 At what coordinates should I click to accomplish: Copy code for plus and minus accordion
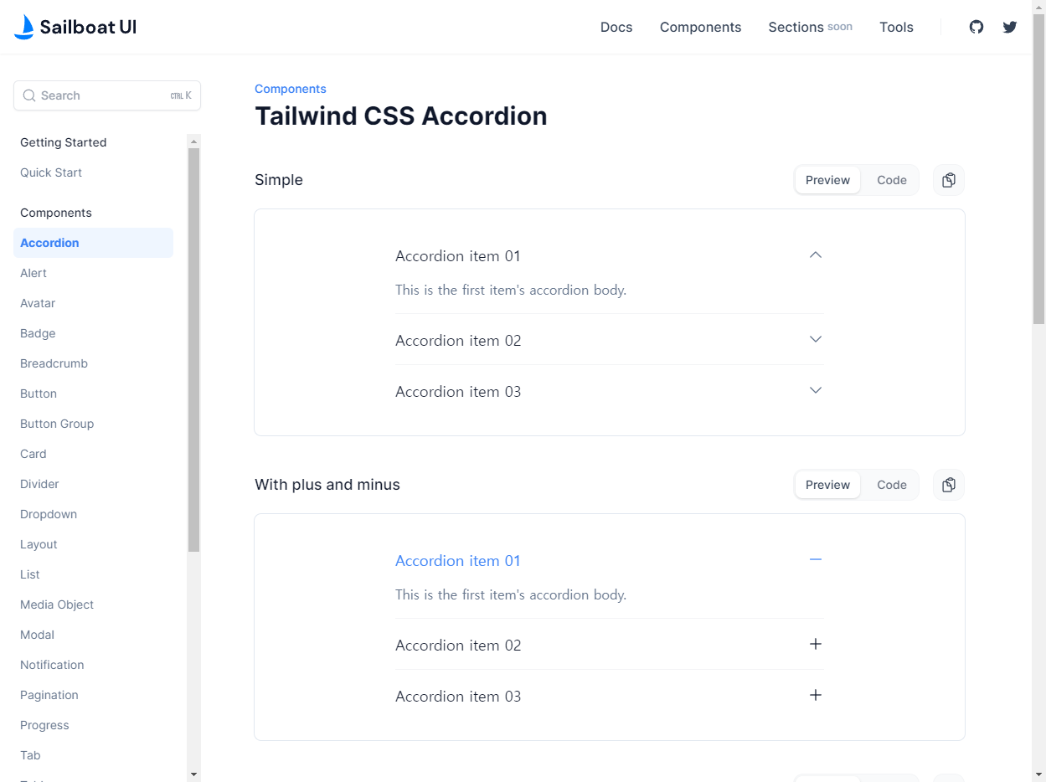point(949,485)
